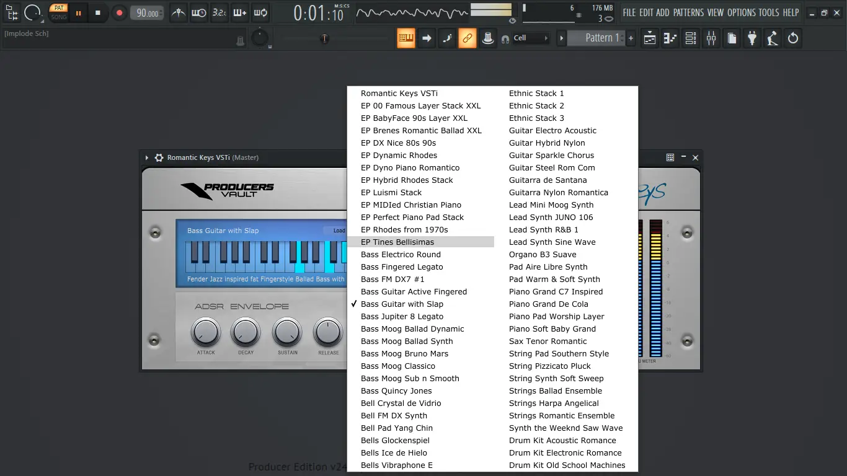Screen dimensions: 847x476
Task: Click the snap magnet icon
Action: click(x=505, y=38)
